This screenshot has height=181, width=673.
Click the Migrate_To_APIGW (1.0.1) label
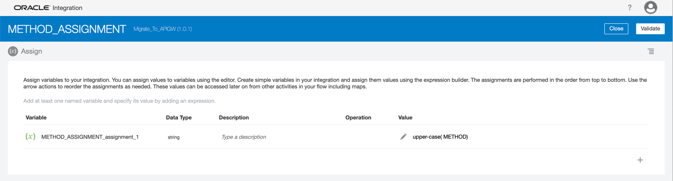pos(162,29)
